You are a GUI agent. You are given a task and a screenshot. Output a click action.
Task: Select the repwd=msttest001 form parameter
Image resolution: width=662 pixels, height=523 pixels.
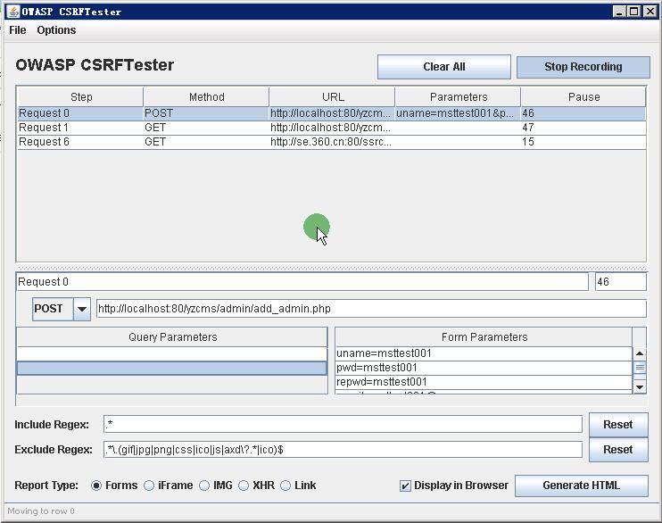coord(484,382)
